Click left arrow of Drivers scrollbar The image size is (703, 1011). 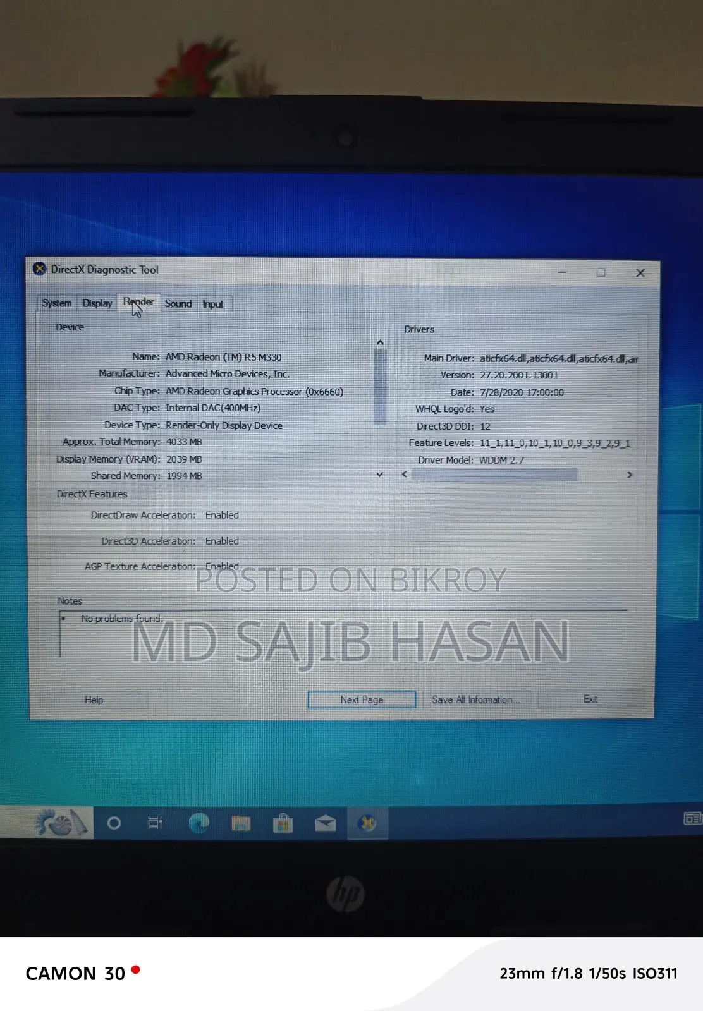point(405,474)
